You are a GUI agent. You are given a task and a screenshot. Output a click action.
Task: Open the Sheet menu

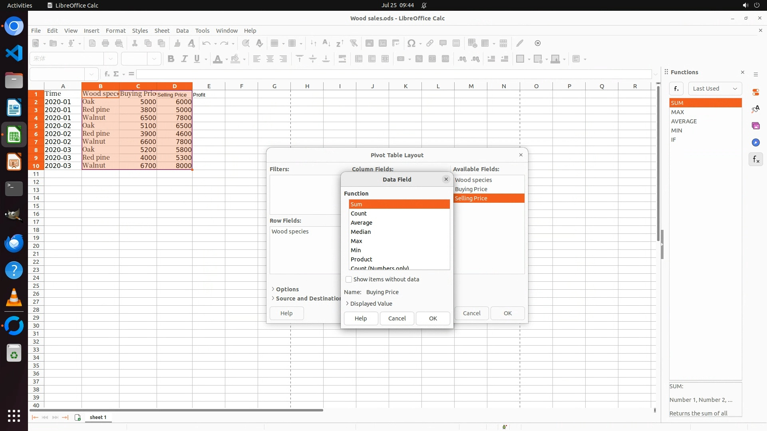tap(162, 31)
